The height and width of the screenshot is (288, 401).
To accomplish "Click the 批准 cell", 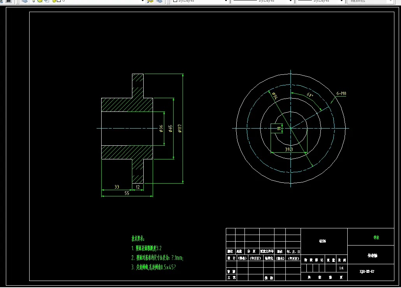I will tap(269, 278).
